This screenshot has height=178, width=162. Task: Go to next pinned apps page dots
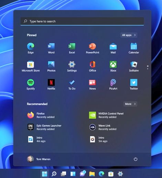(148, 67)
